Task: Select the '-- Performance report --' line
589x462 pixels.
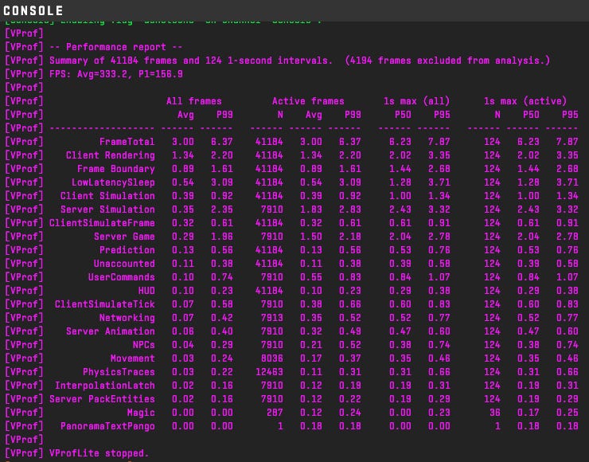Action: click(x=116, y=47)
